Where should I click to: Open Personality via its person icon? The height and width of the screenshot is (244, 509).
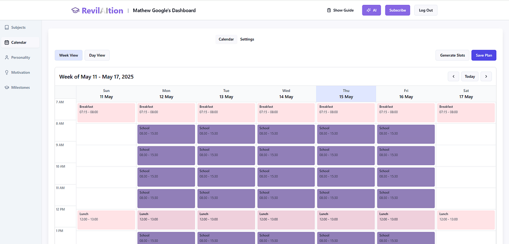[6, 57]
